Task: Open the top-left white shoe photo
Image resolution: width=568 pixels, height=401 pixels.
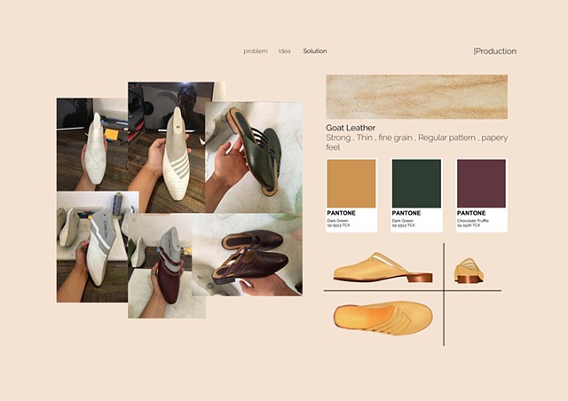Action: pyautogui.click(x=91, y=144)
